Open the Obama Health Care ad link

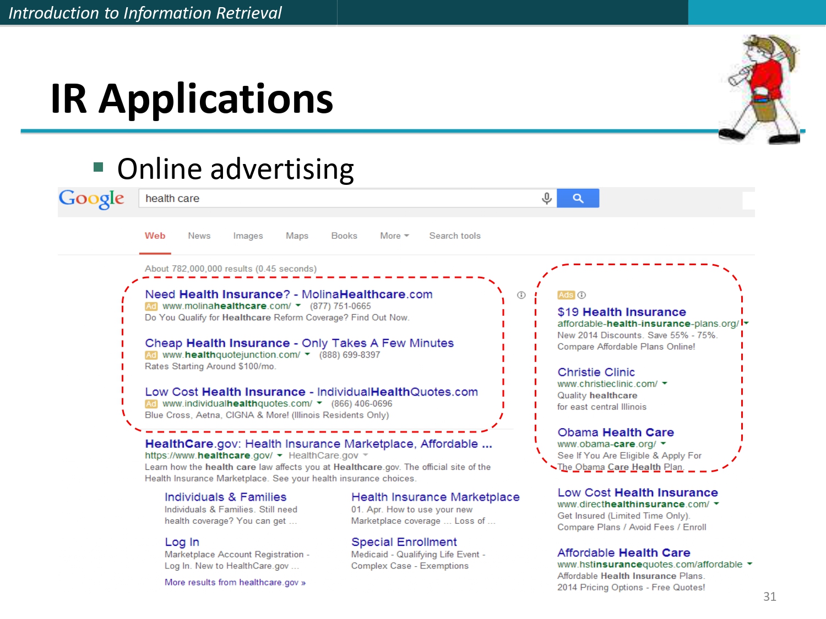pyautogui.click(x=615, y=432)
